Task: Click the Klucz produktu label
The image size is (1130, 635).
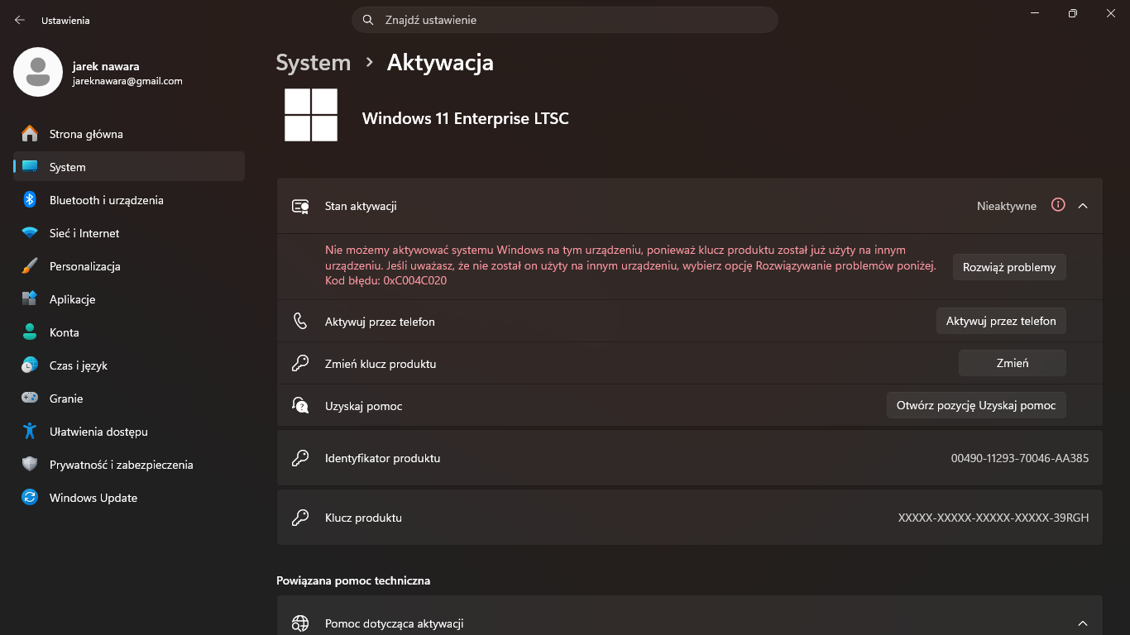Action: click(364, 518)
